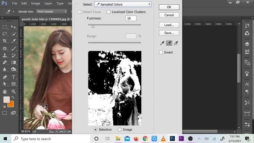Open VLC media player from taskbar
254x143 pixels.
tap(163, 139)
